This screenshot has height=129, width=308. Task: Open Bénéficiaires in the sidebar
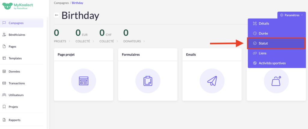click(x=17, y=35)
